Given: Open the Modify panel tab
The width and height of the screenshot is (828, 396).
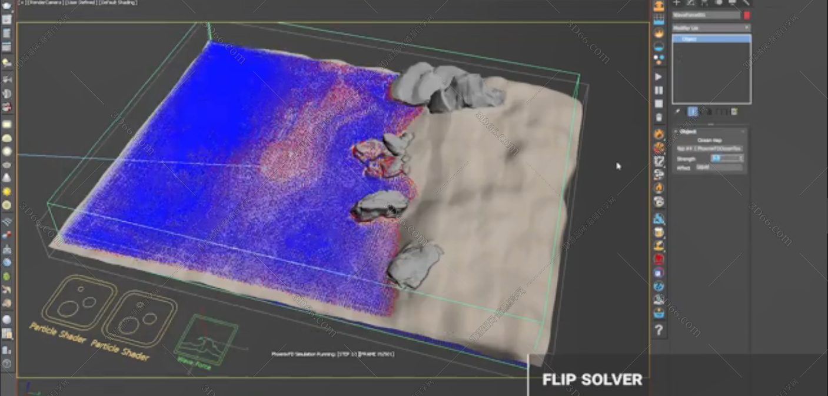Looking at the screenshot, I should [x=690, y=3].
